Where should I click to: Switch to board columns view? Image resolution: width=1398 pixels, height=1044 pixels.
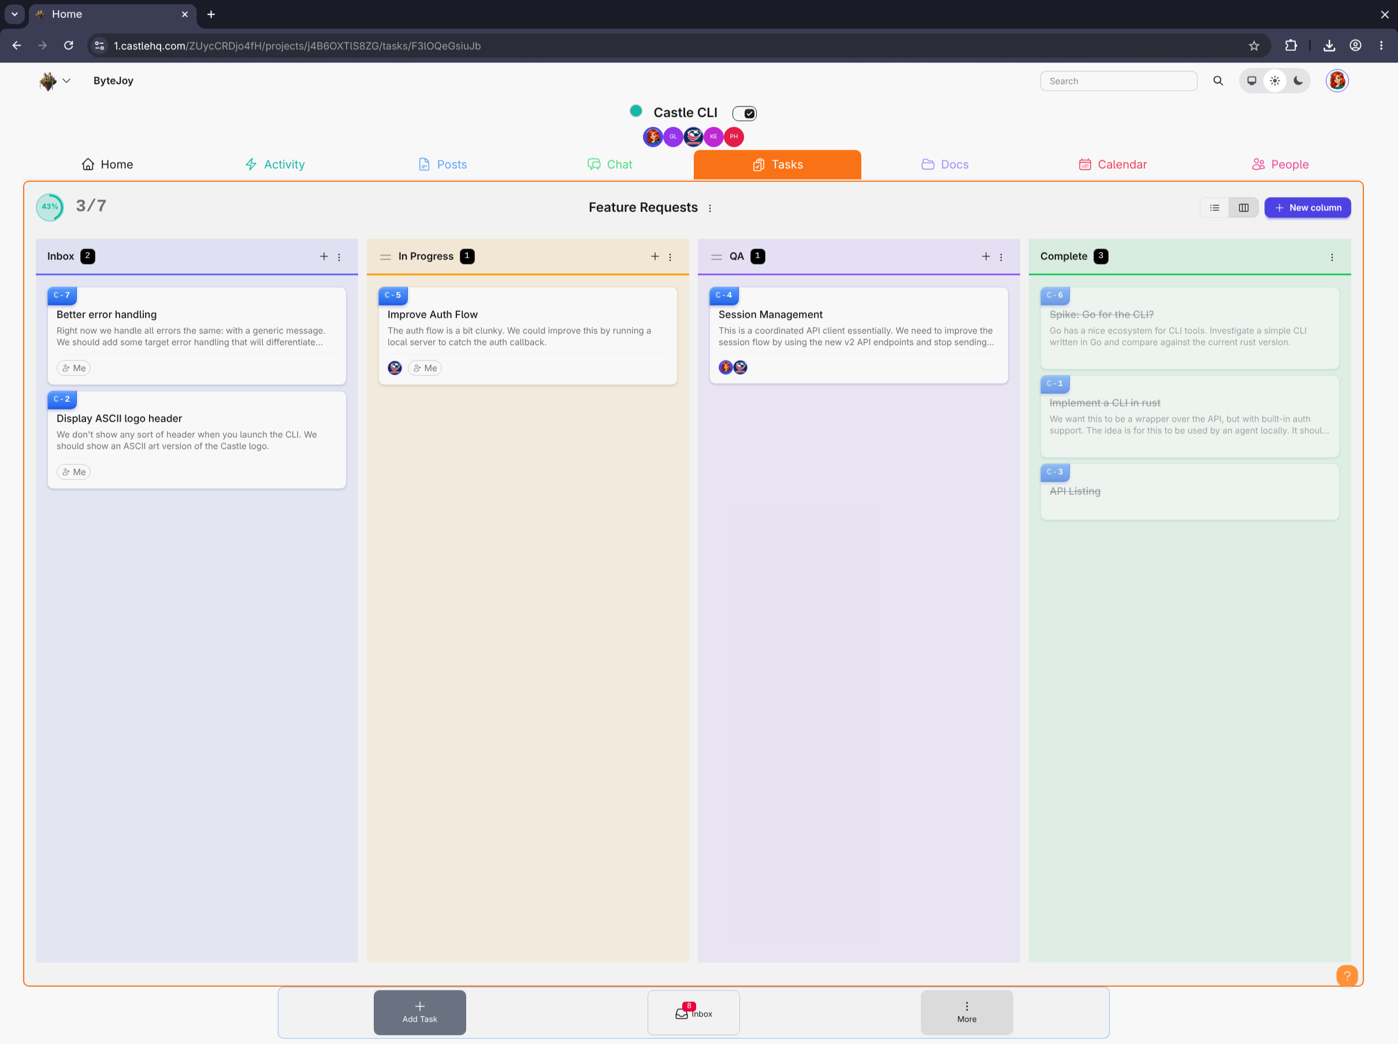click(1243, 208)
